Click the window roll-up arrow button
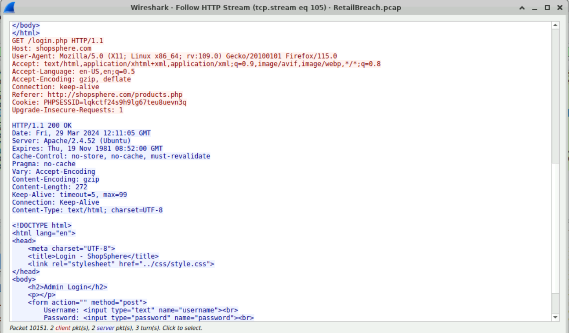This screenshot has height=333, width=569. [522, 8]
